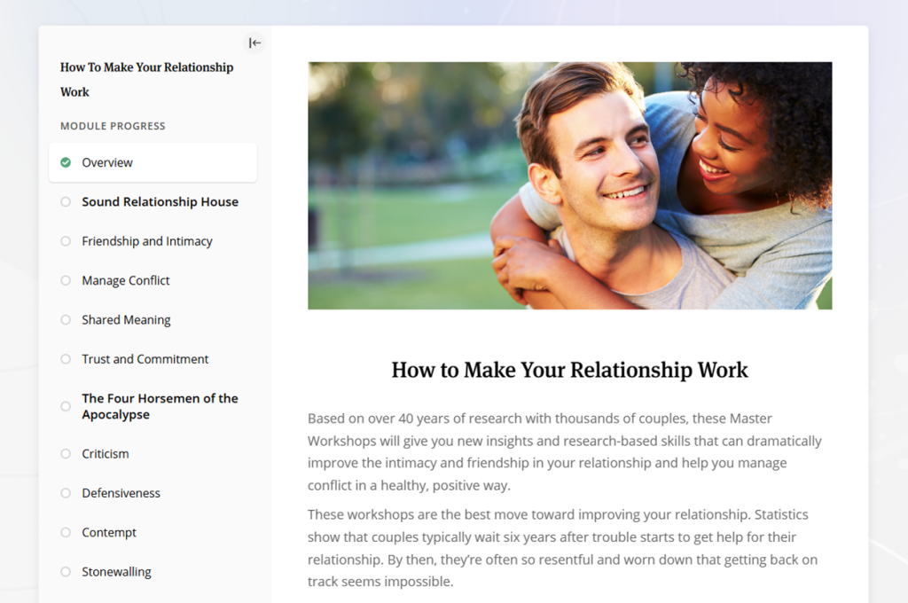The width and height of the screenshot is (908, 603).
Task: Click the progress circle beside Sound Relationship House
Action: click(x=66, y=201)
